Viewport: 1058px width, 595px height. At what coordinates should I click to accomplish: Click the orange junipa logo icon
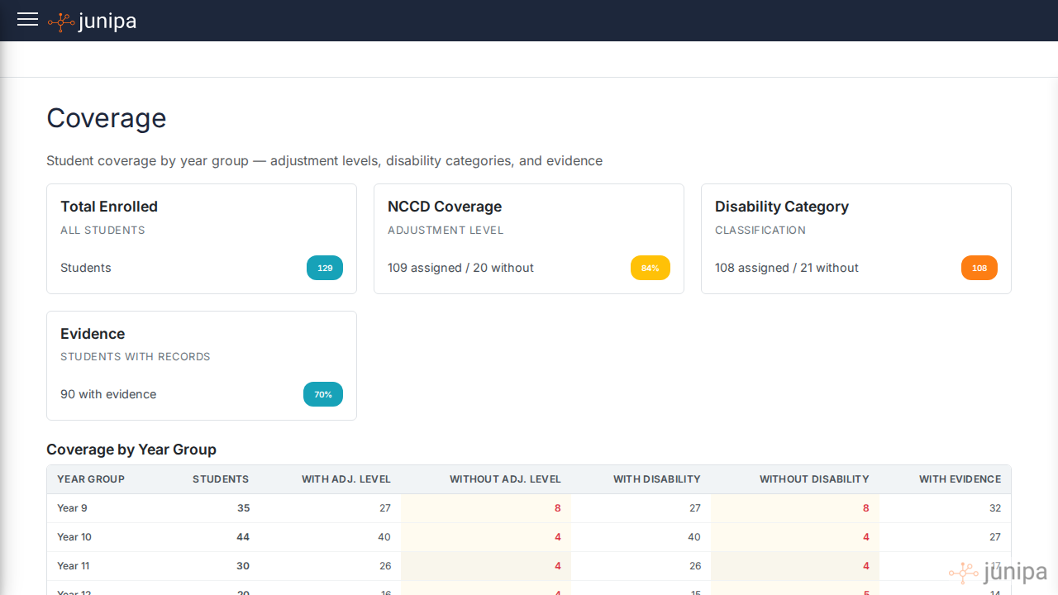tap(60, 21)
